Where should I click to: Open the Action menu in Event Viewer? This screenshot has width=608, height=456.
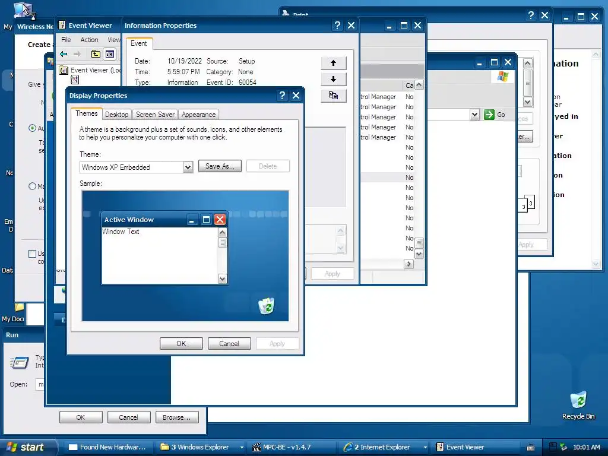[89, 40]
